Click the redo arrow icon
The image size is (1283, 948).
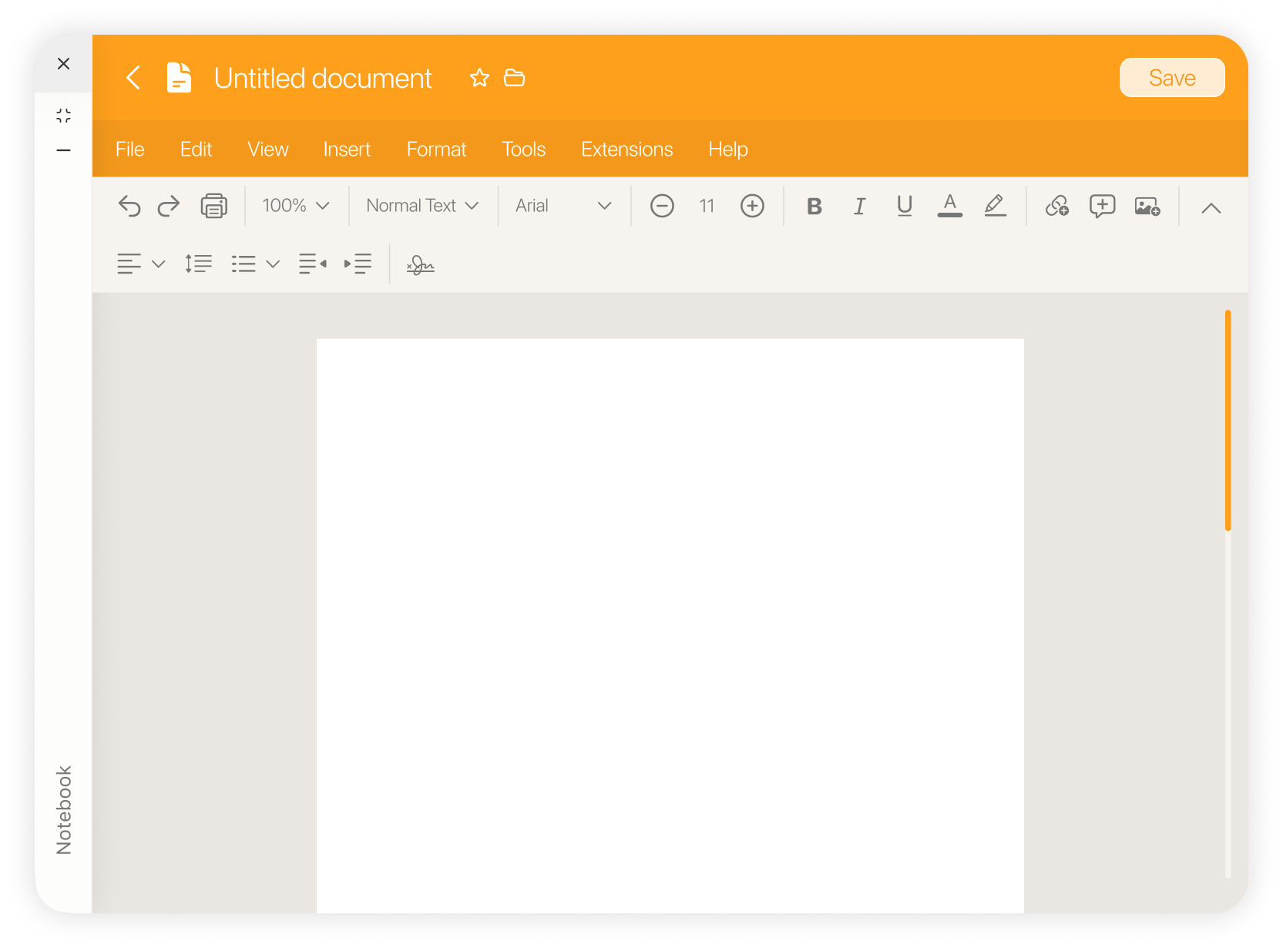pos(168,206)
